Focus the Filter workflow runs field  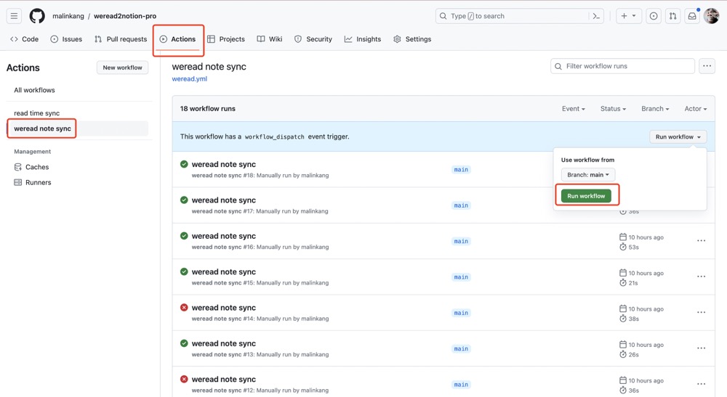tap(623, 66)
